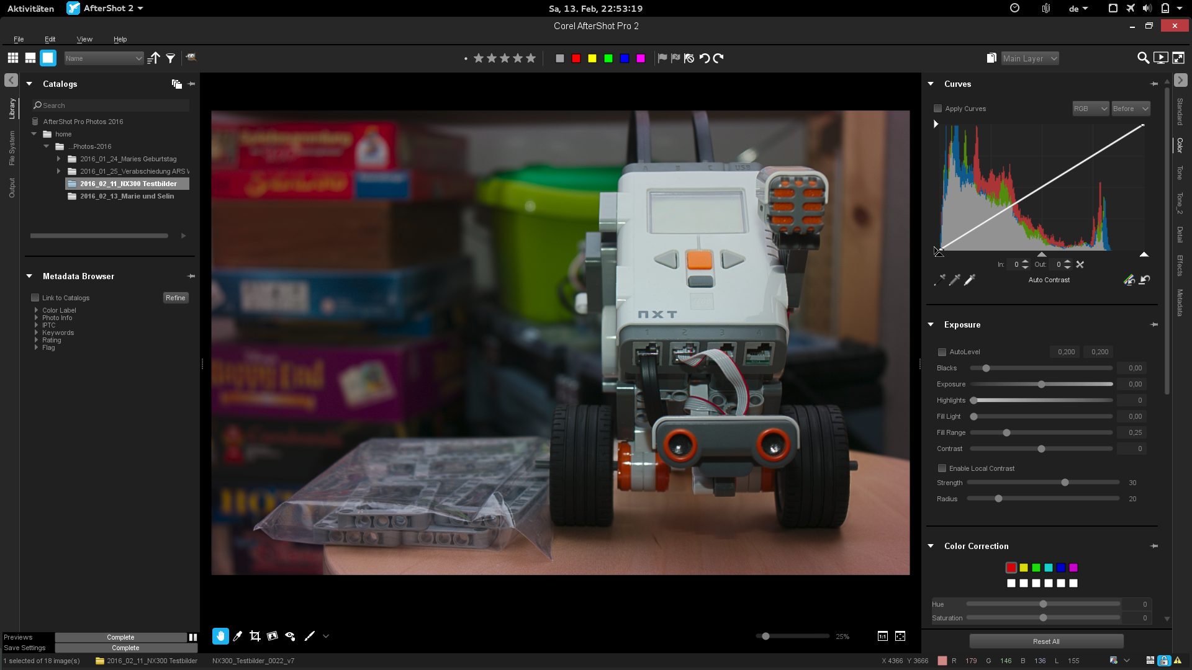Clear the flag on the image
This screenshot has width=1192, height=670.
point(689,58)
